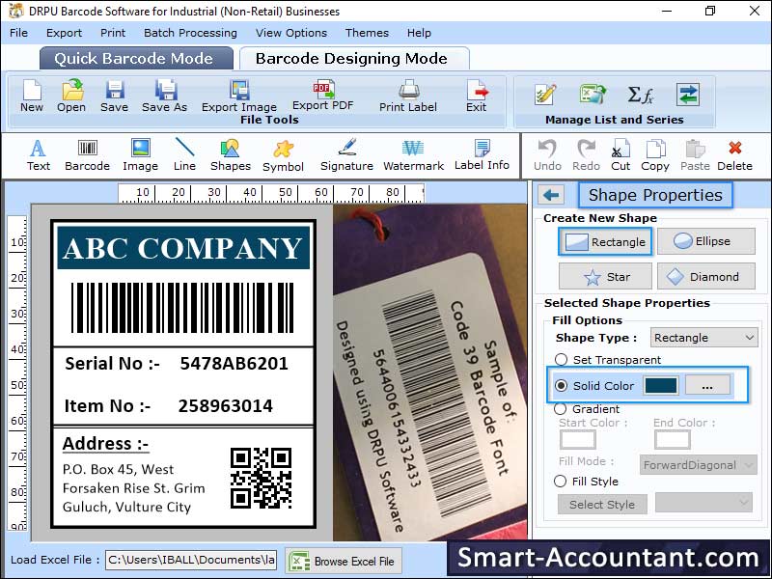Viewport: 772px width, 579px height.
Task: Click the Load Excel File path field
Action: point(190,560)
